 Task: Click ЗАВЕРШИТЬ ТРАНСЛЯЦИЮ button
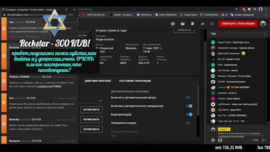tap(238, 24)
